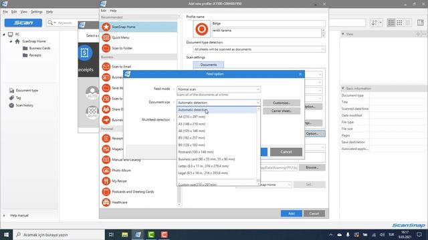
Task: Click ScanSnap Home taskbar icon
Action: point(138,235)
